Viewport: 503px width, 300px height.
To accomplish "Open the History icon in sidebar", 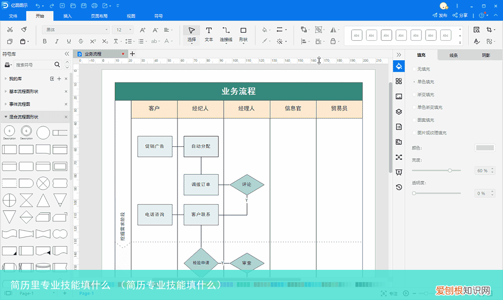I will 399,187.
